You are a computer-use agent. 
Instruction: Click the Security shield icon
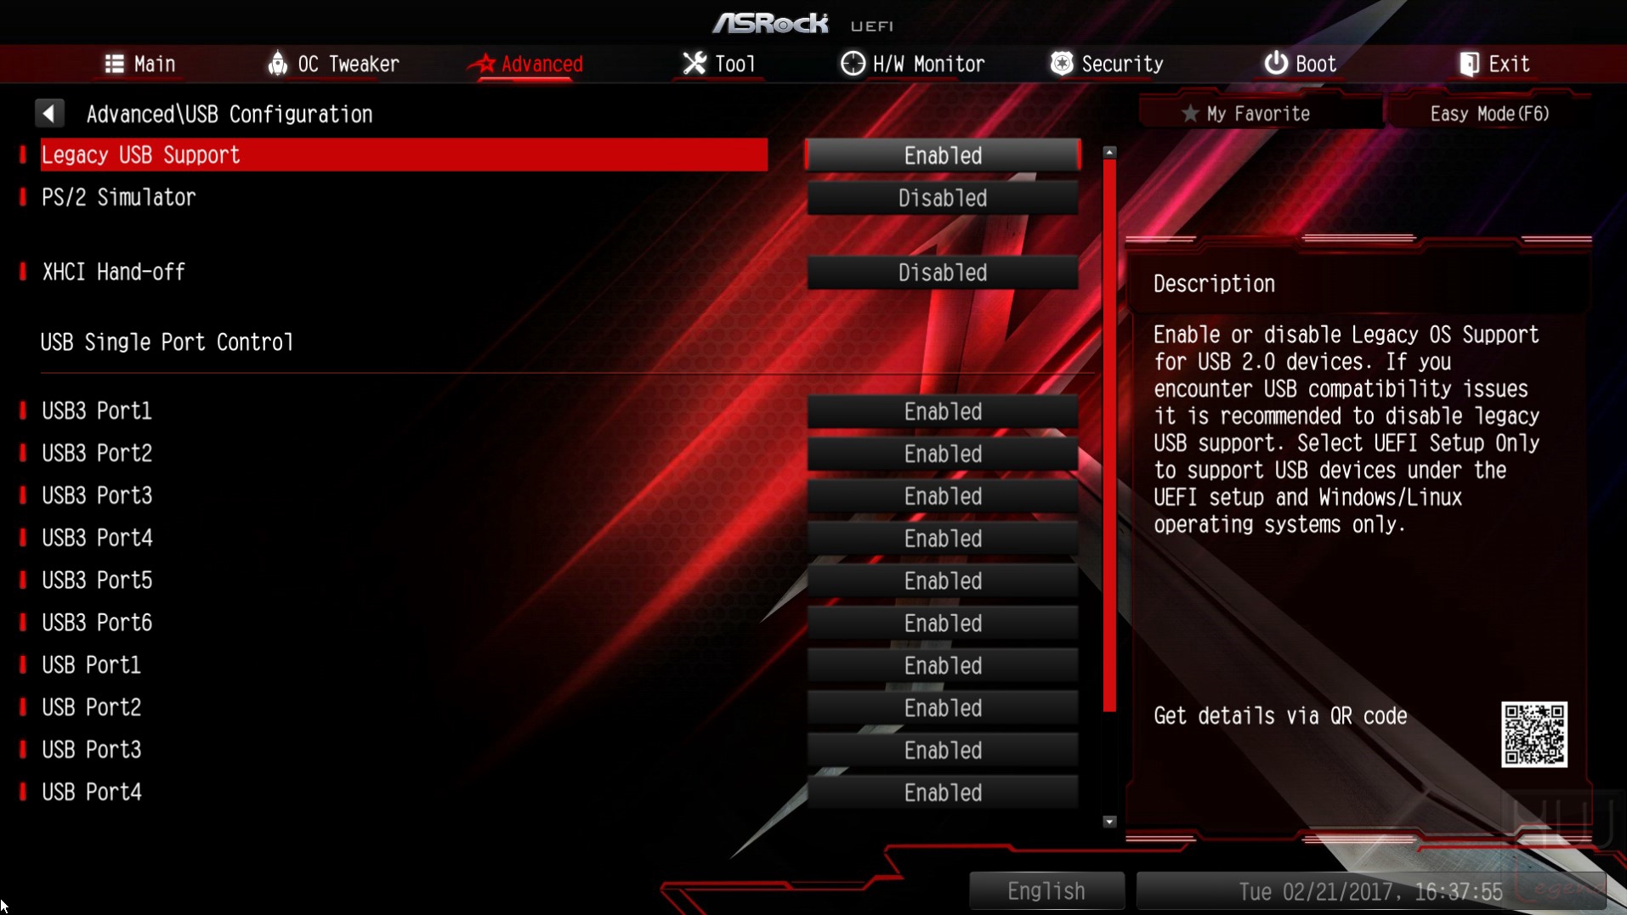point(1062,64)
